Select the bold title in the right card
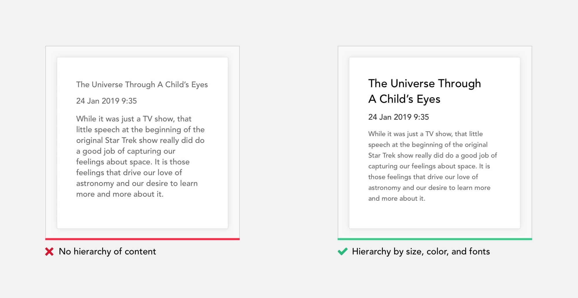The width and height of the screenshot is (578, 298). [x=425, y=91]
